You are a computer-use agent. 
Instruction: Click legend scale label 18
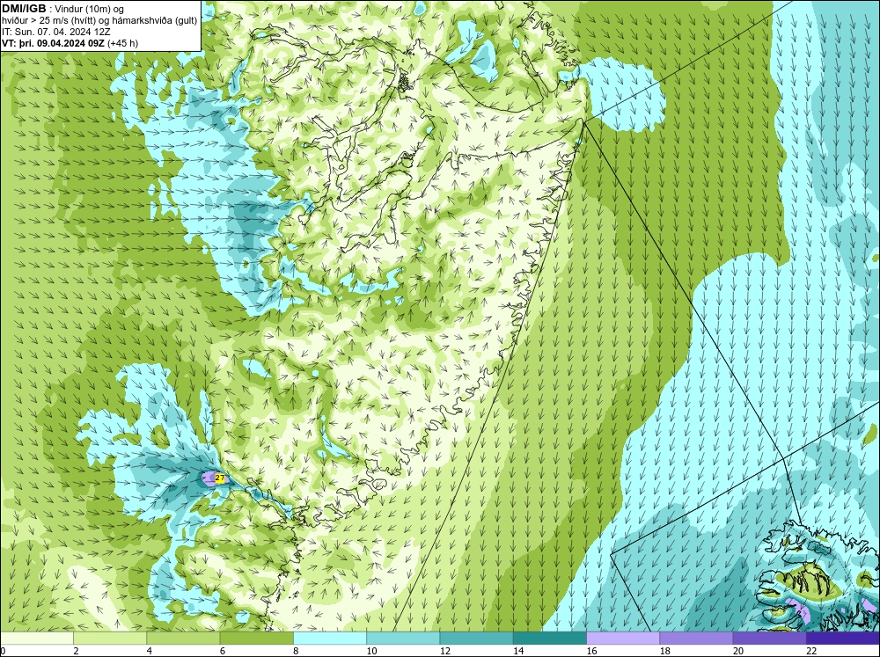pyautogui.click(x=665, y=651)
